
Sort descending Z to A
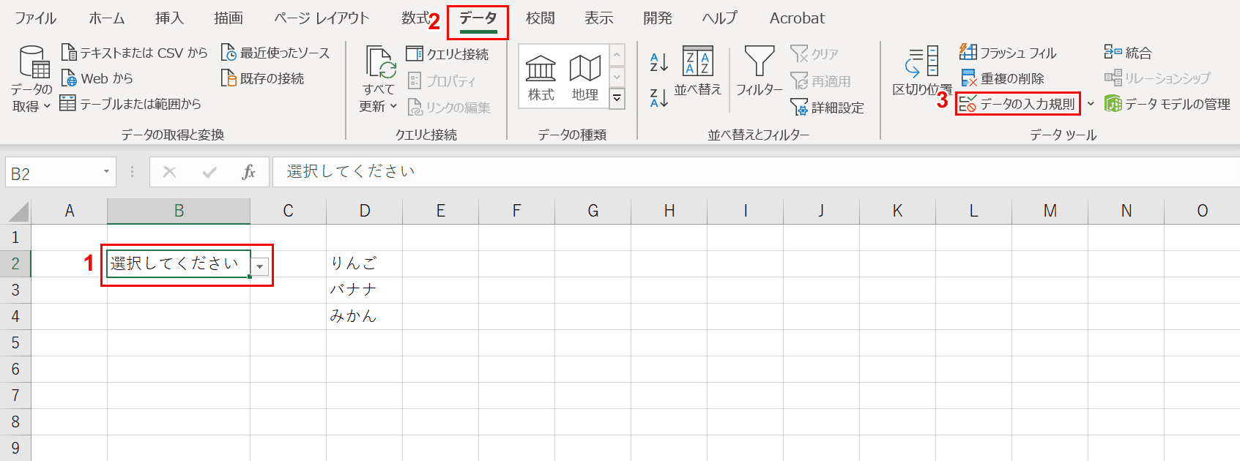658,97
